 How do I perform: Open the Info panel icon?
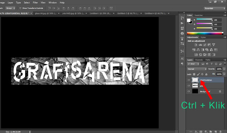(182, 33)
